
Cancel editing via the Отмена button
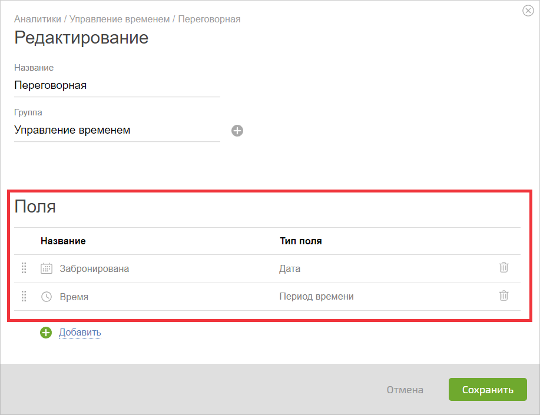click(x=405, y=390)
